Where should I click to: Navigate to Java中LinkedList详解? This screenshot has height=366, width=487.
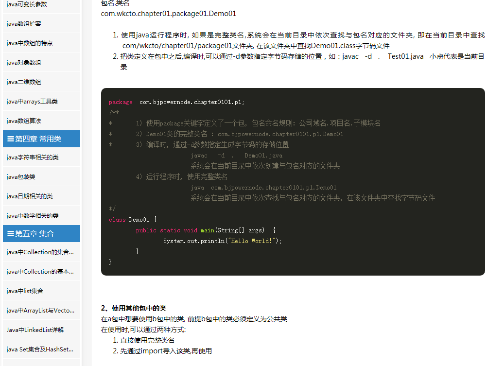pyautogui.click(x=35, y=330)
